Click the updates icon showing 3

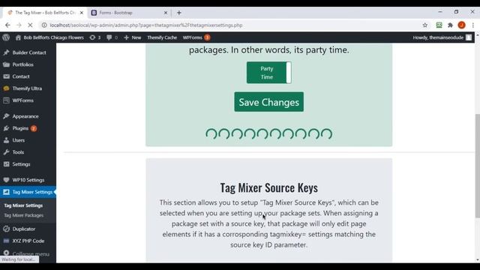[95, 37]
